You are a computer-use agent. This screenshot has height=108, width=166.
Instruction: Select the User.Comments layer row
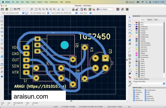[x=149, y=45]
